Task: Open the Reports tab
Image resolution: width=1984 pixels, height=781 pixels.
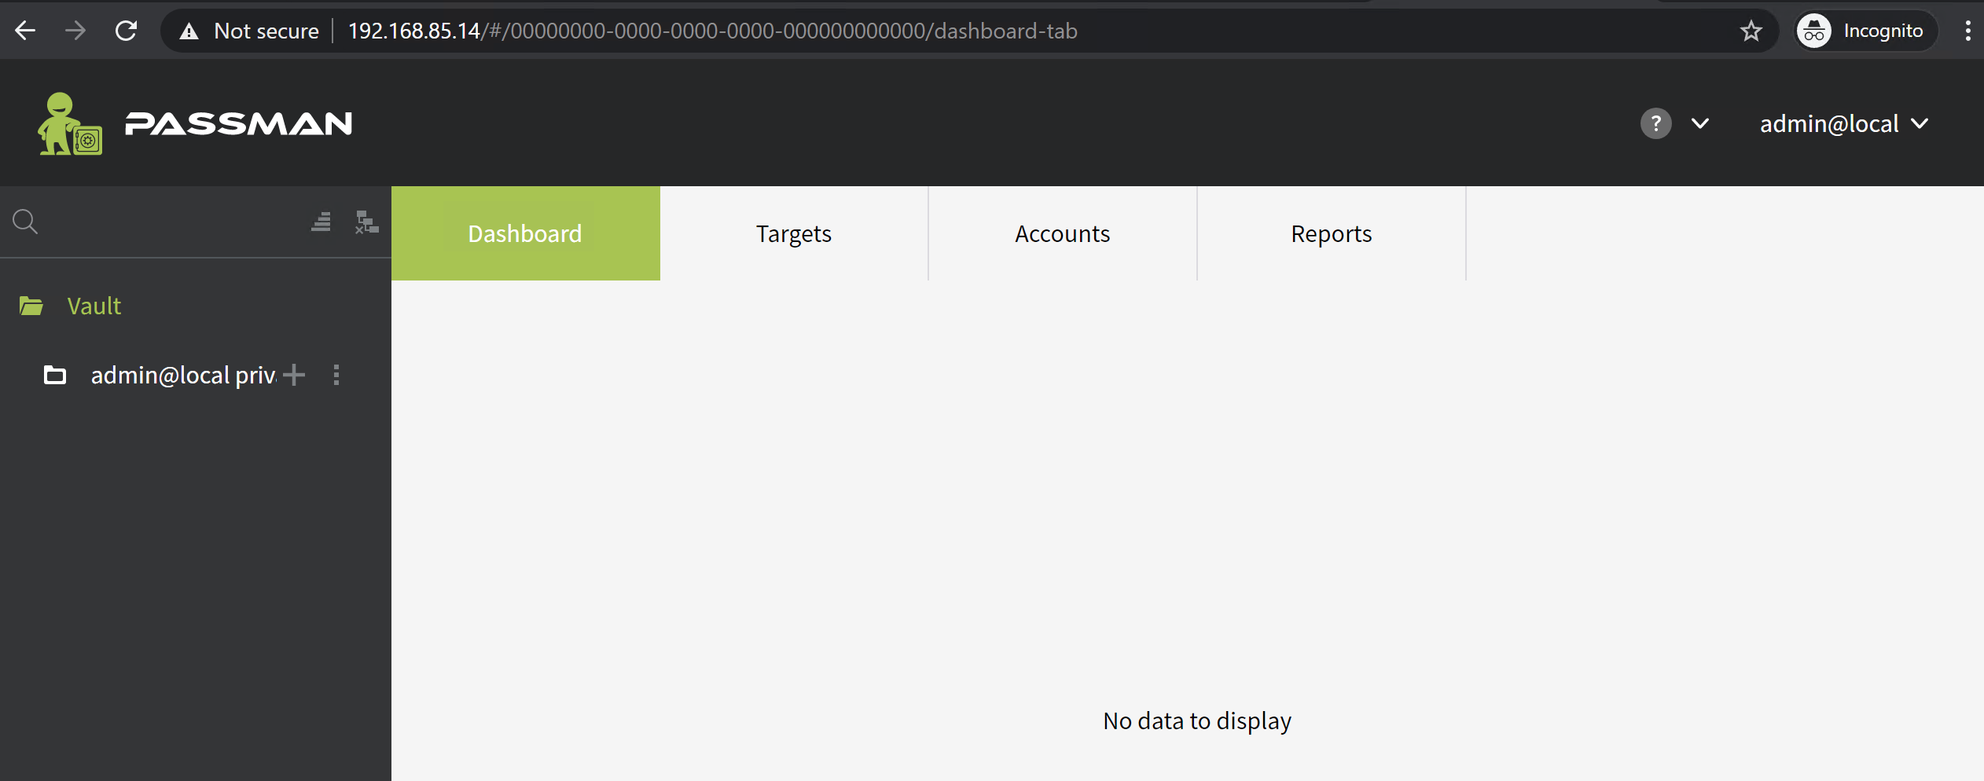Action: coord(1331,233)
